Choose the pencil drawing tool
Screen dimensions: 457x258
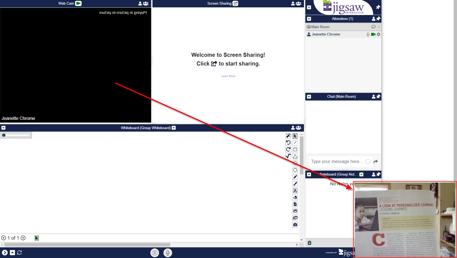point(295,177)
